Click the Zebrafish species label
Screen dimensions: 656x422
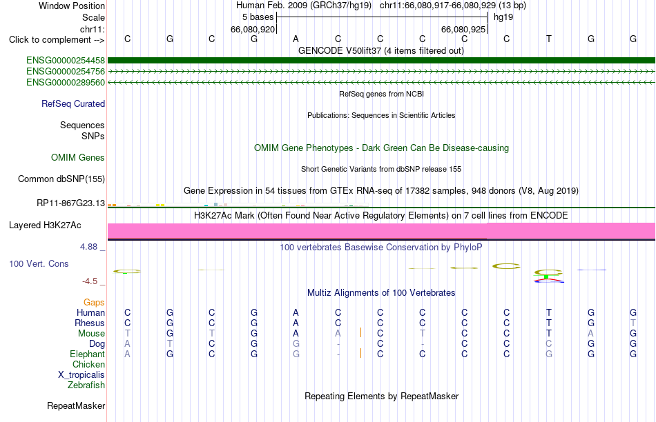(86, 385)
